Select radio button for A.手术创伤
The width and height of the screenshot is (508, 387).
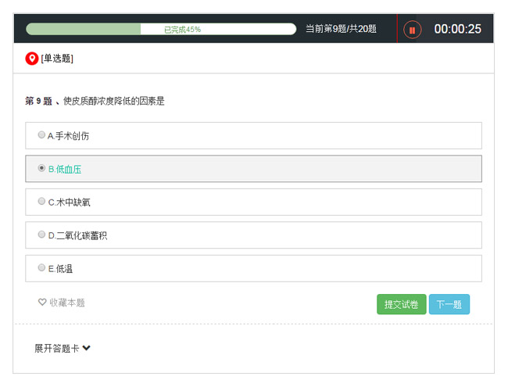click(x=41, y=135)
